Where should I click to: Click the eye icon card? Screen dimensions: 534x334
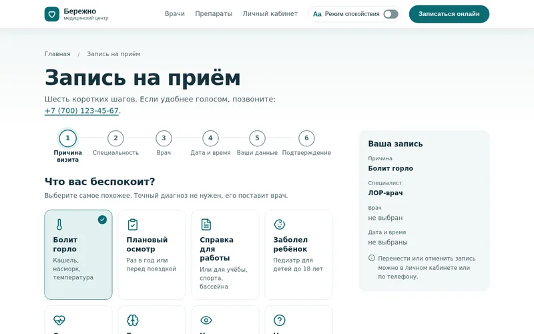point(225,320)
